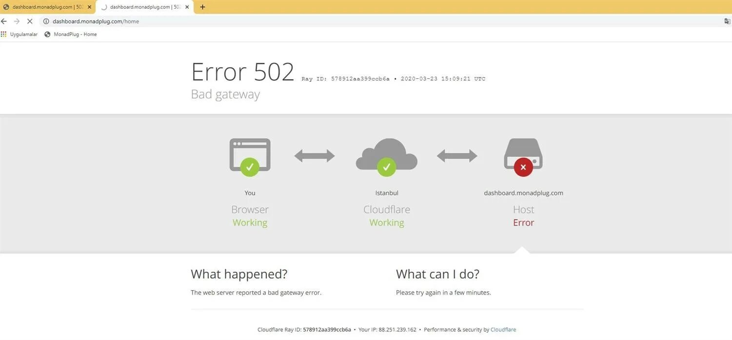This screenshot has height=340, width=732.
Task: Switch to the first dashboard.monadplug.com tab
Action: 48,7
